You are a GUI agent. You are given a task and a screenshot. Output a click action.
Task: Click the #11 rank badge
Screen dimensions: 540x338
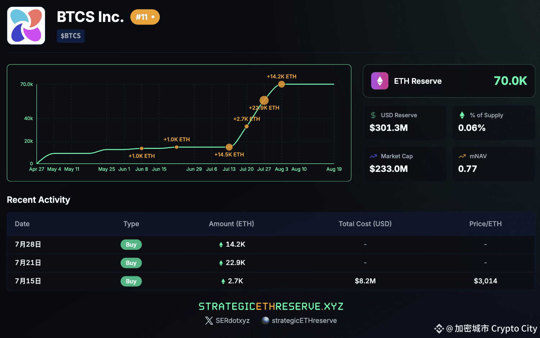[145, 17]
